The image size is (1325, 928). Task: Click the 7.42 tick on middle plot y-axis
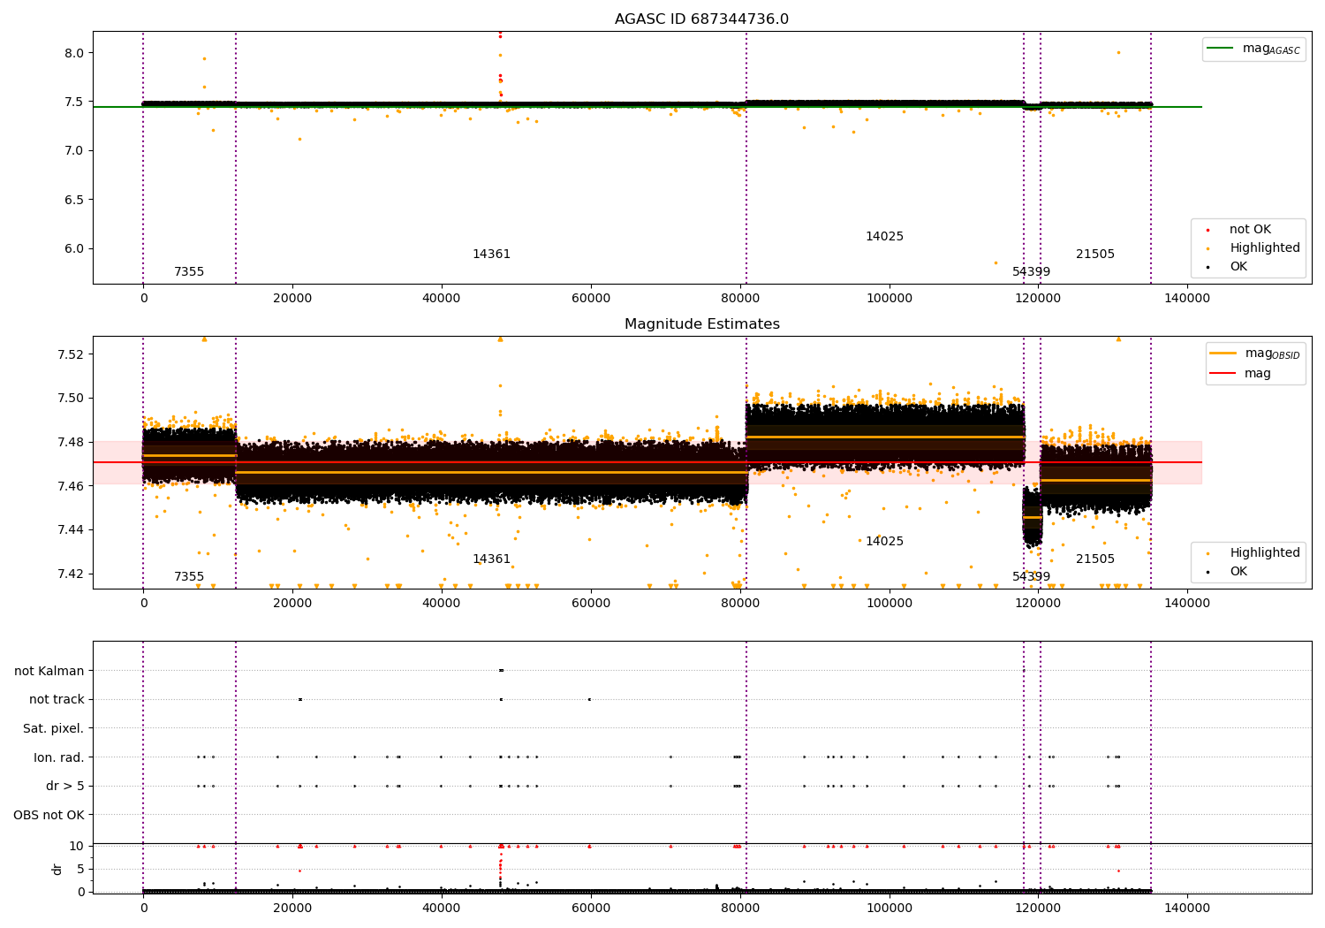pyautogui.click(x=70, y=574)
